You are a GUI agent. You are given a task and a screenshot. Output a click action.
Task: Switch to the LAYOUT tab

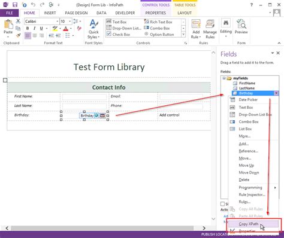click(185, 13)
